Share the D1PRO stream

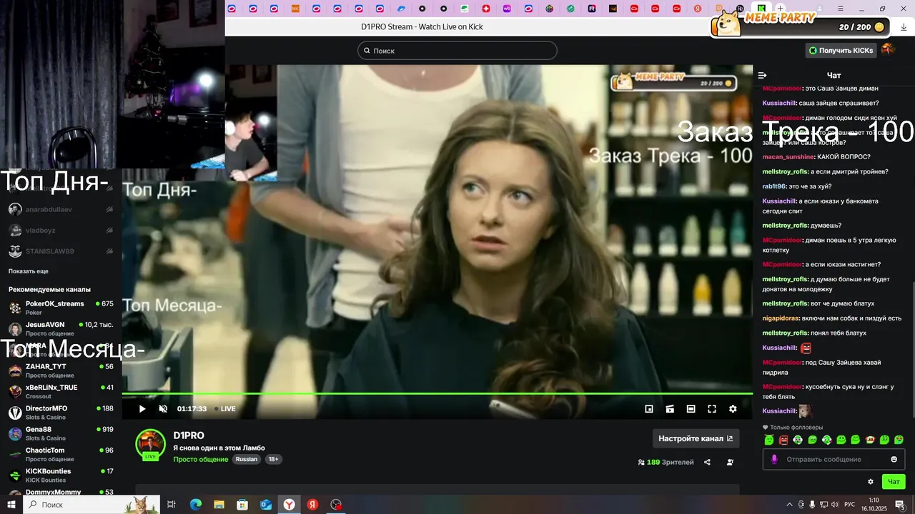click(707, 462)
